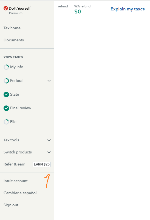This screenshot has height=220, width=150.
Task: Click the WA refund $0 amount
Action: (x=78, y=12)
